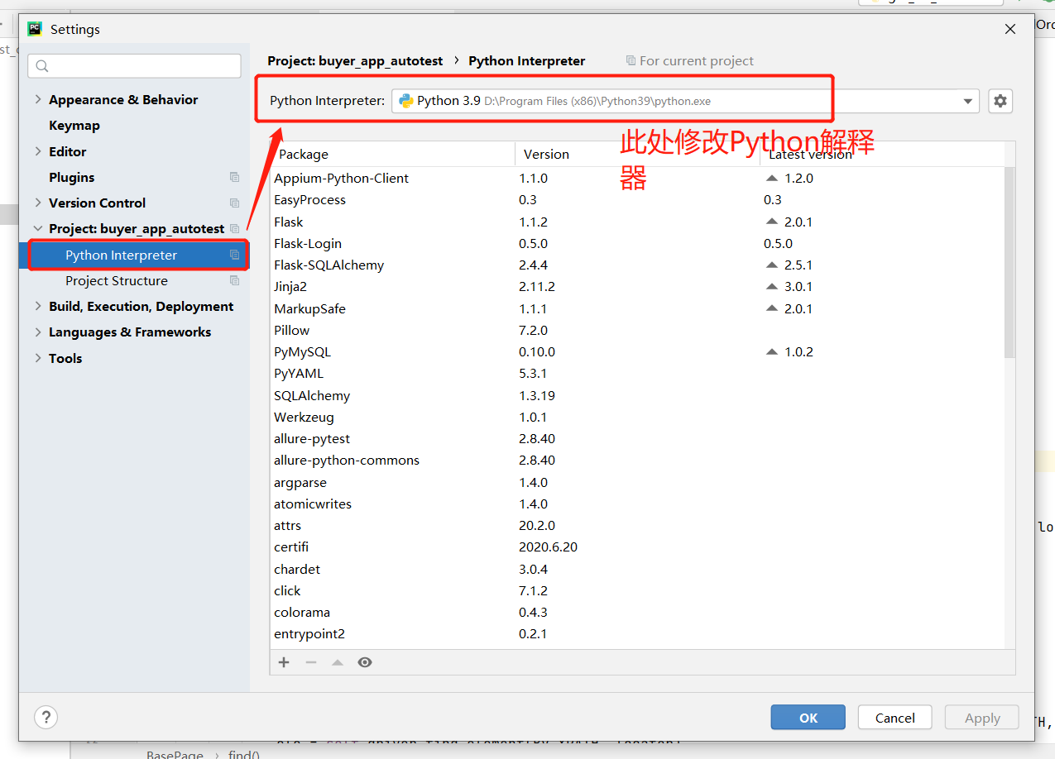Select the allure-pytest package row

pyautogui.click(x=637, y=438)
